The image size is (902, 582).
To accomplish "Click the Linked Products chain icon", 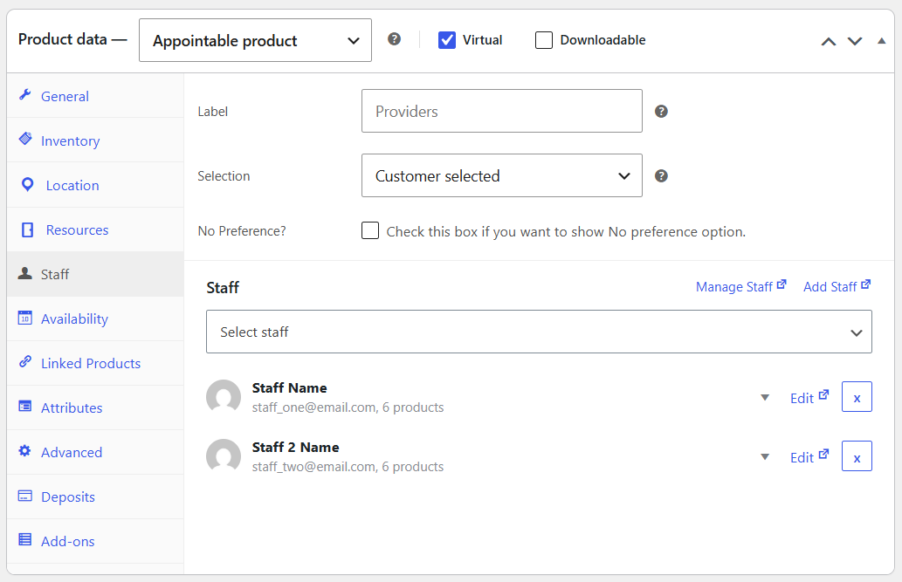I will pyautogui.click(x=24, y=362).
